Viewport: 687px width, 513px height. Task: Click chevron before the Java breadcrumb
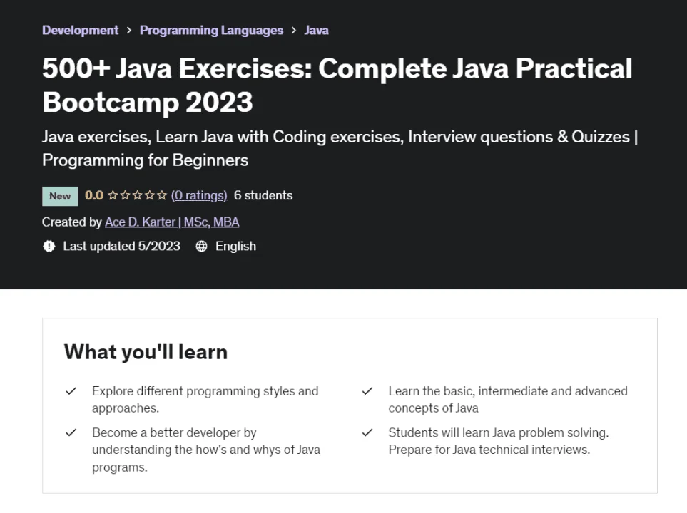pyautogui.click(x=293, y=30)
